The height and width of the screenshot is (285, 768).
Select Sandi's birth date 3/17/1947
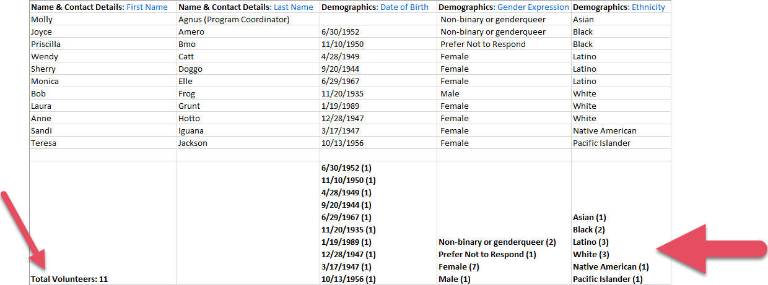[x=378, y=130]
